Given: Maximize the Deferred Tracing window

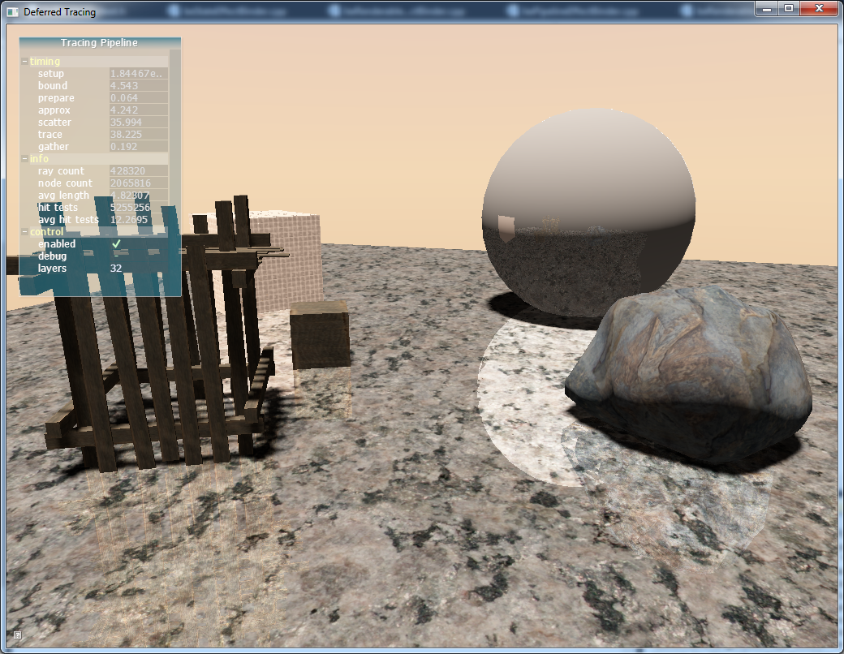Looking at the screenshot, I should coord(787,8).
